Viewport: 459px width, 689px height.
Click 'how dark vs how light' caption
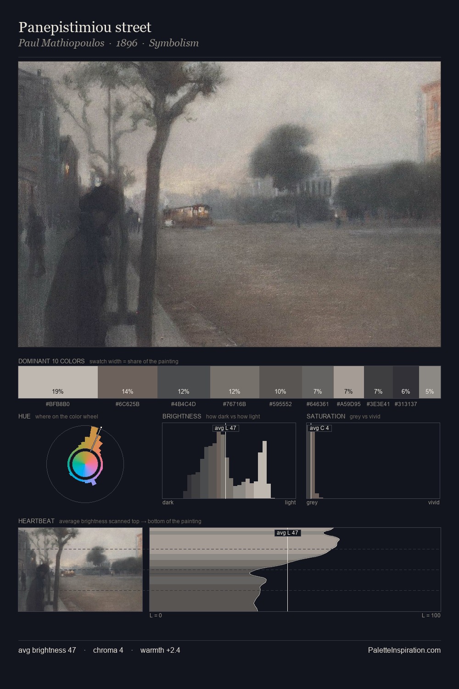233,416
